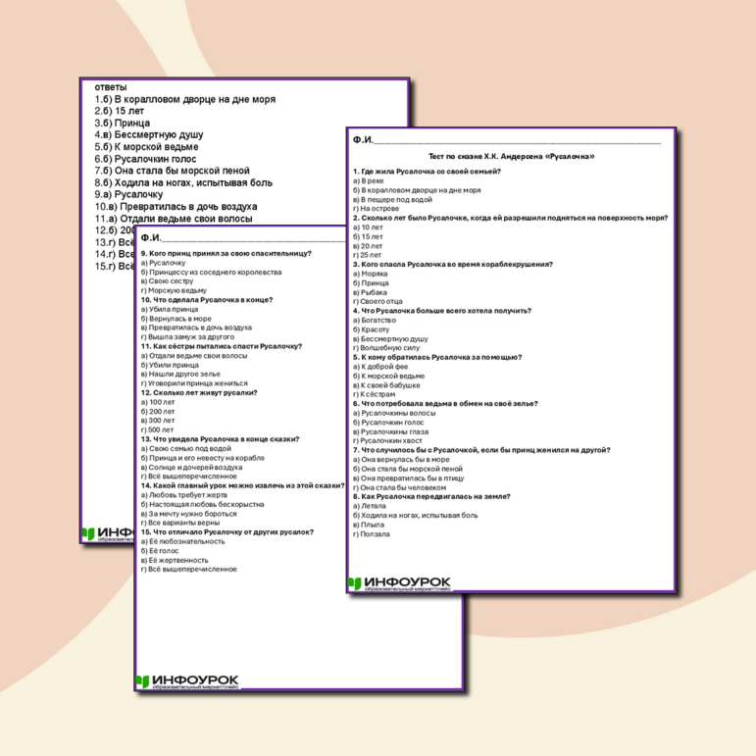The height and width of the screenshot is (756, 756).
Task: Select the title 'Тест по сказке Х.К. Андерсена «Русалочка»'
Action: pos(512,157)
